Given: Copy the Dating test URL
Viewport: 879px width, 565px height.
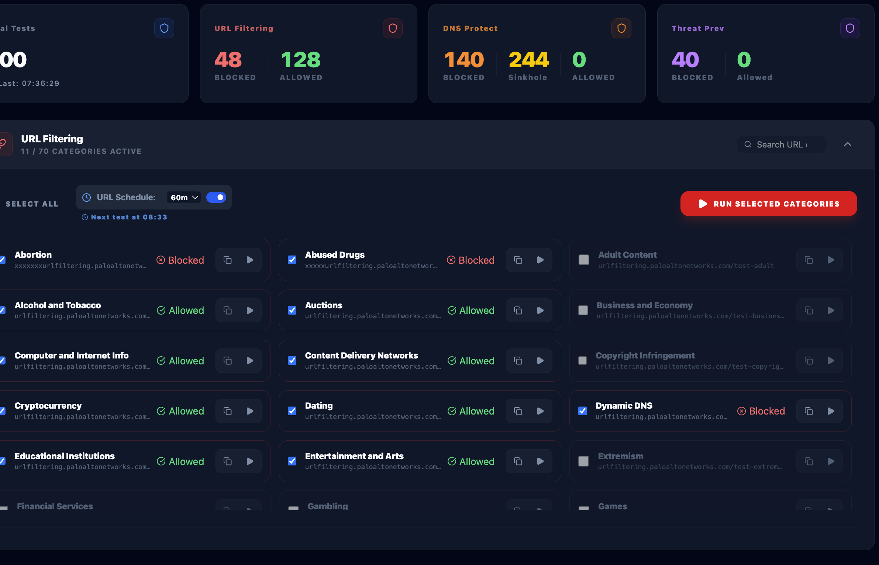Looking at the screenshot, I should tap(518, 411).
